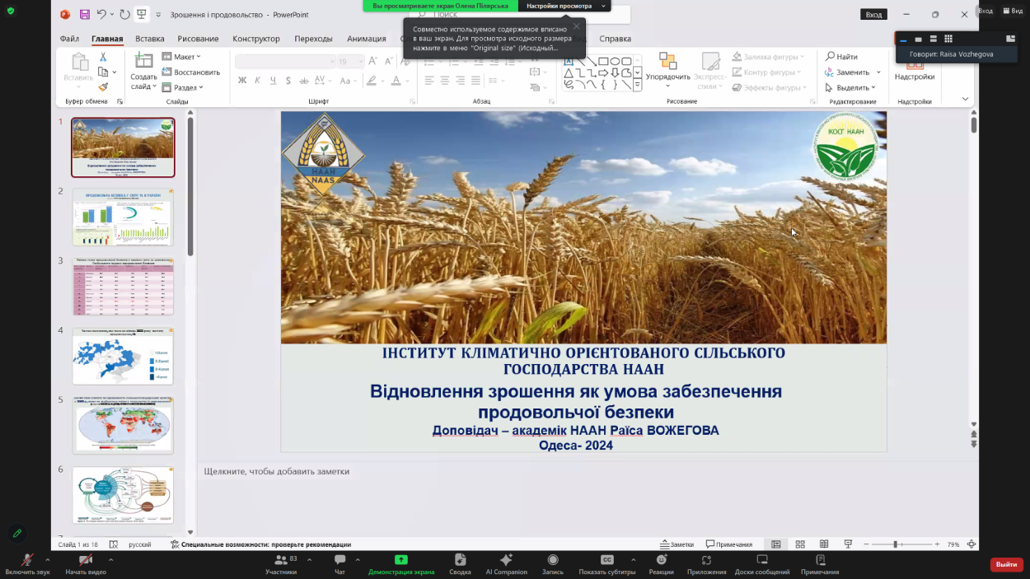Toggle Bold (Ж) formatting
This screenshot has width=1030, height=579.
(x=242, y=81)
